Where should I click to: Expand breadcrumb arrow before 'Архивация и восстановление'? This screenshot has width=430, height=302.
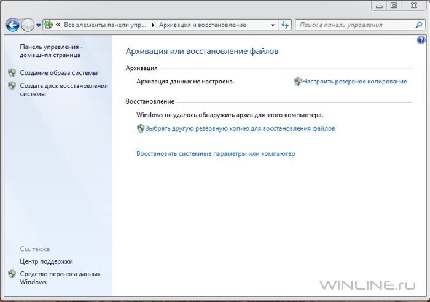[x=153, y=25]
